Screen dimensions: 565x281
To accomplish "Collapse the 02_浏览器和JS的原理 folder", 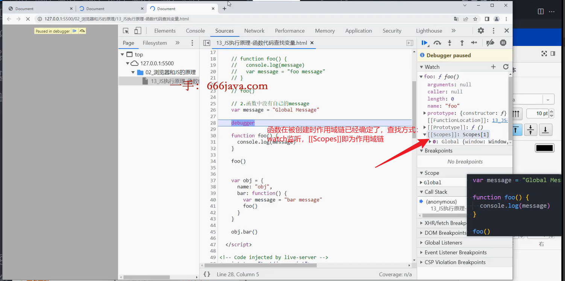I will click(133, 72).
